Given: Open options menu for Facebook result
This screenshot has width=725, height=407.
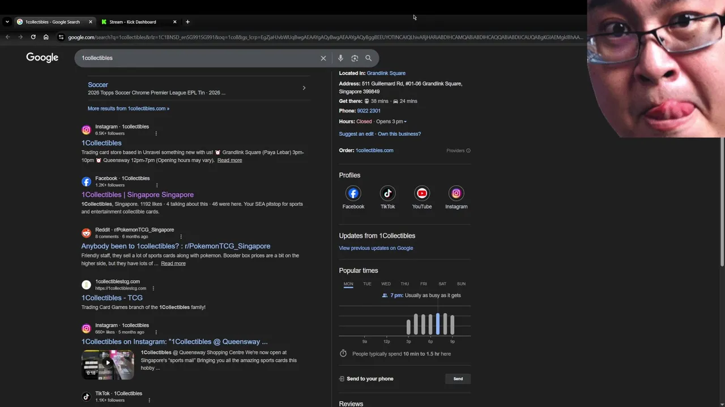Looking at the screenshot, I should click(x=156, y=185).
